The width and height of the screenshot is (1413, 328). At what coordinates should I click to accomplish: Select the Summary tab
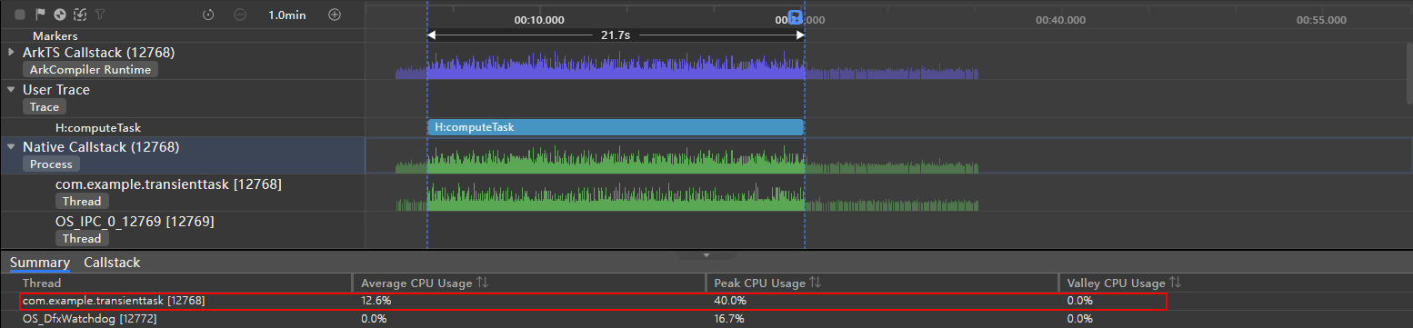pyautogui.click(x=40, y=263)
